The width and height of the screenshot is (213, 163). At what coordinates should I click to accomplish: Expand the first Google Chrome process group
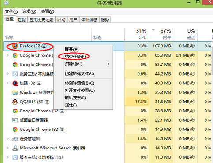tap(7, 55)
